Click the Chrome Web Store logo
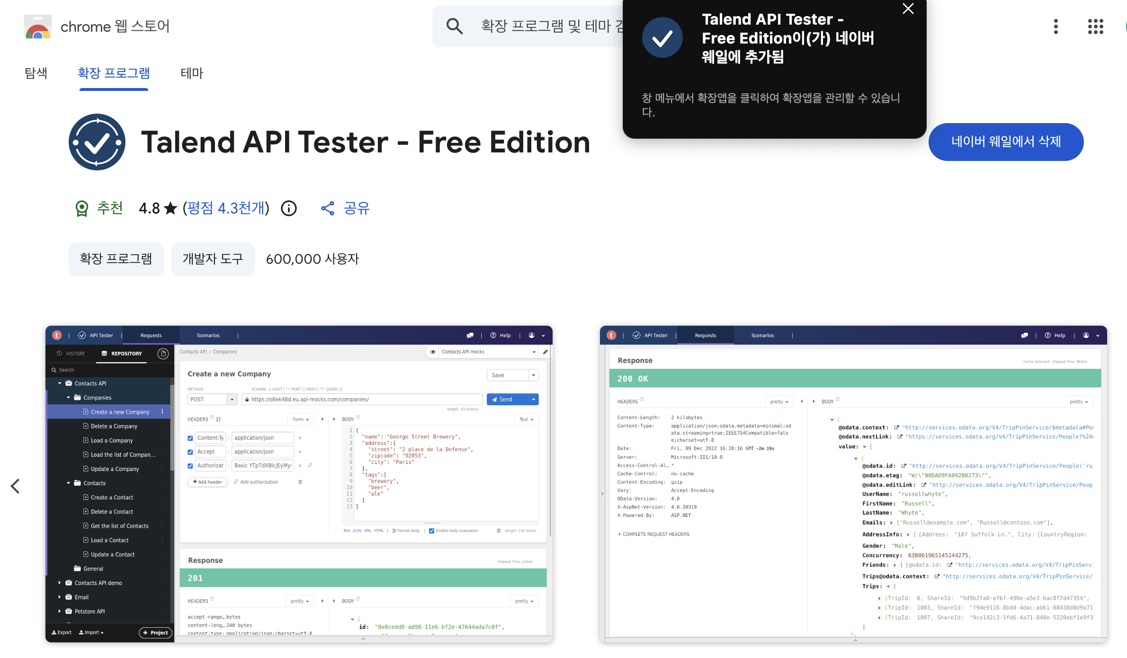The image size is (1127, 658). click(x=38, y=27)
